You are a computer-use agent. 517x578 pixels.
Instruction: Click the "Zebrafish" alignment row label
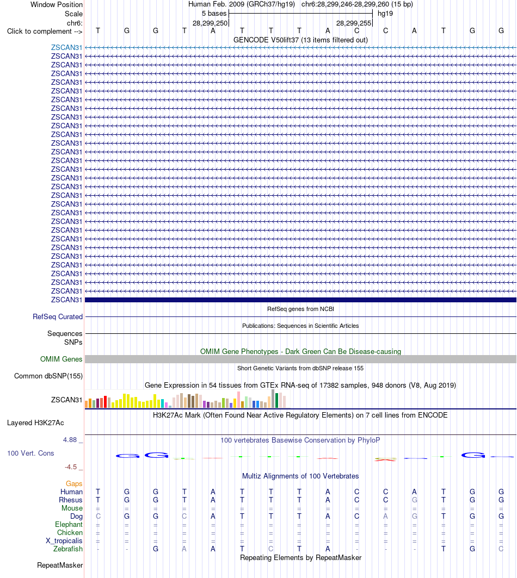(x=68, y=549)
